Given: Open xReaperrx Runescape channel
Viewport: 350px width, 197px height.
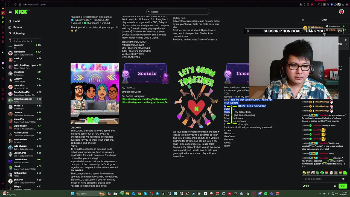Looking at the screenshot, I should point(25,73).
